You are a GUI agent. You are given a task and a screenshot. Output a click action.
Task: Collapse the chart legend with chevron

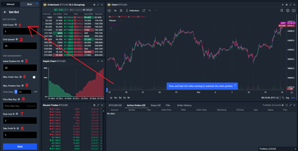(111, 28)
